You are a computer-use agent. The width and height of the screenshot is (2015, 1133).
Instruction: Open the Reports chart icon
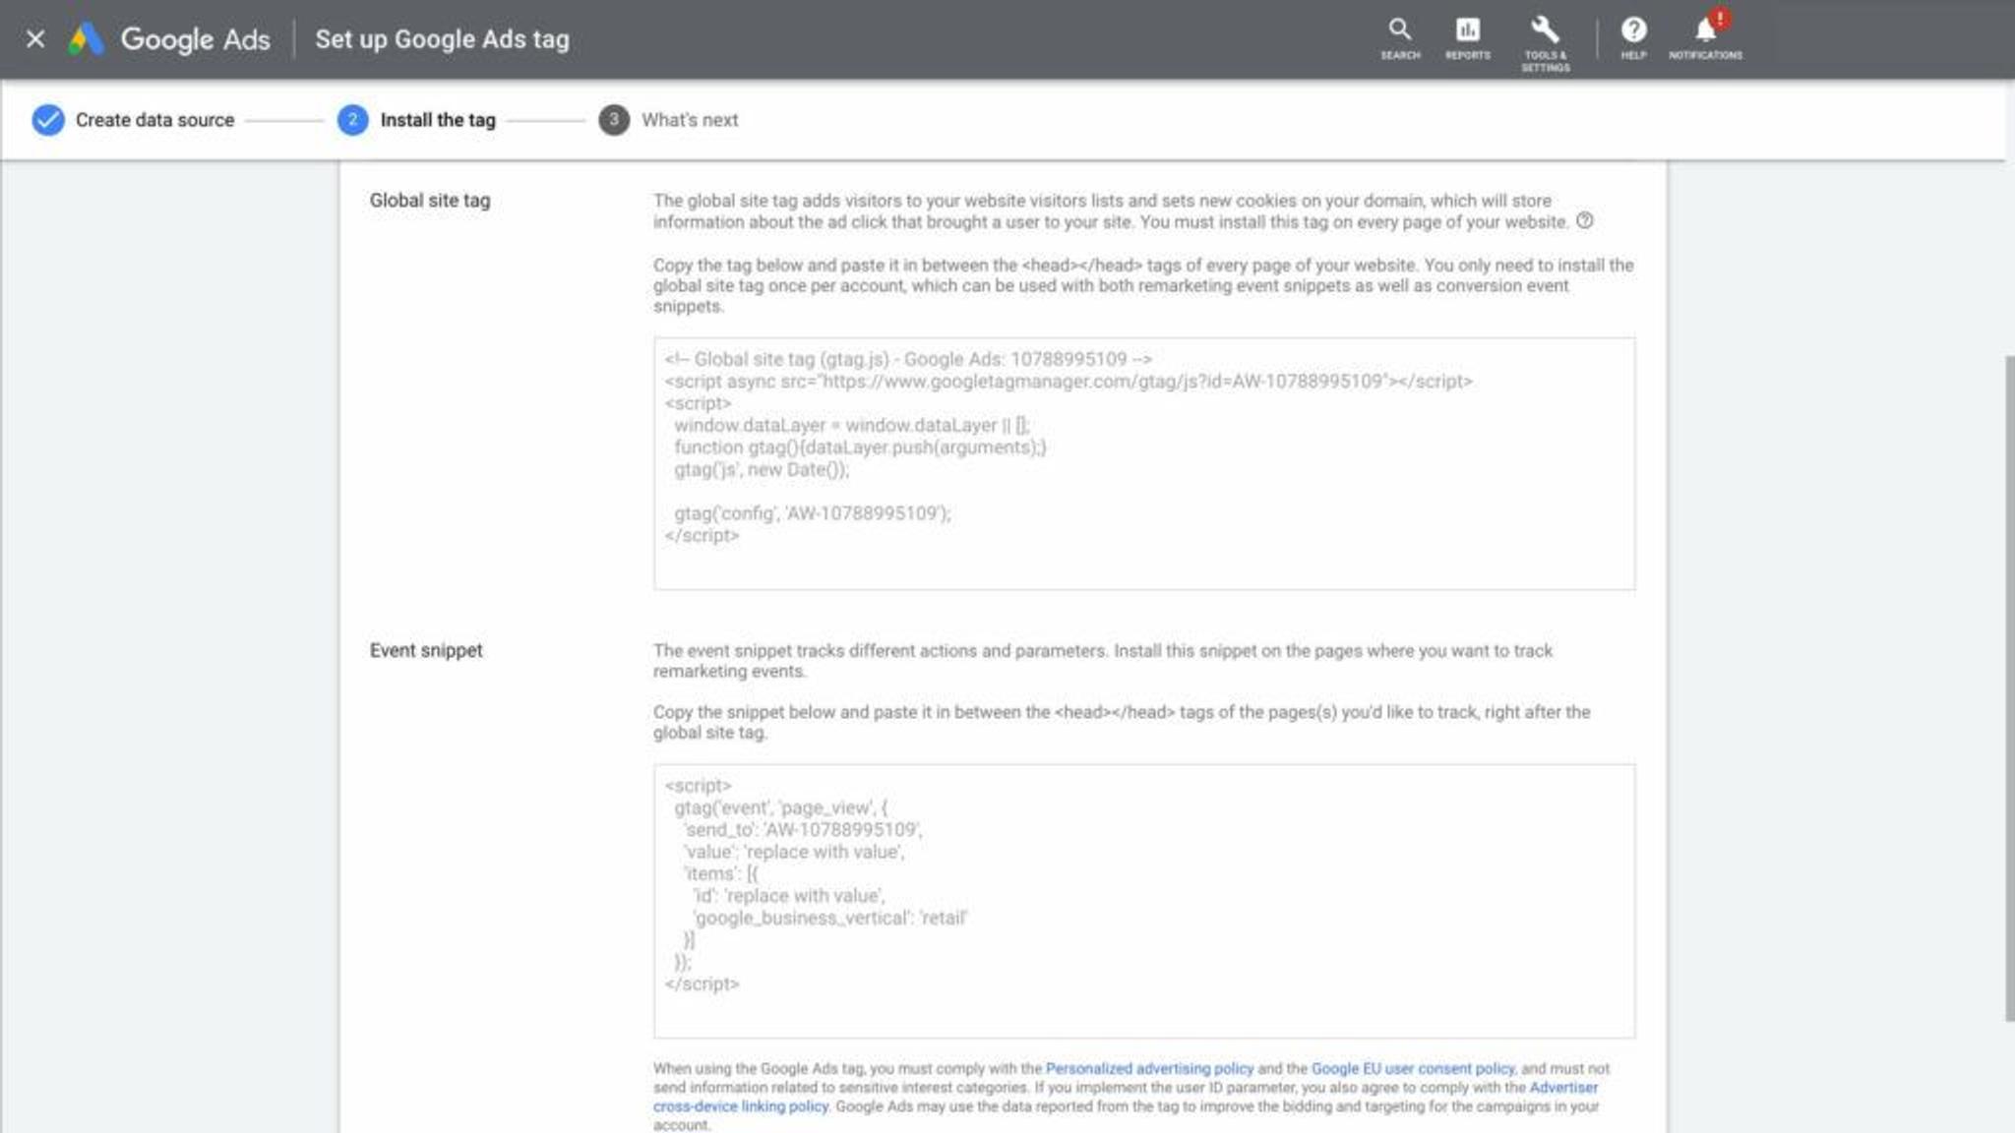coord(1467,39)
